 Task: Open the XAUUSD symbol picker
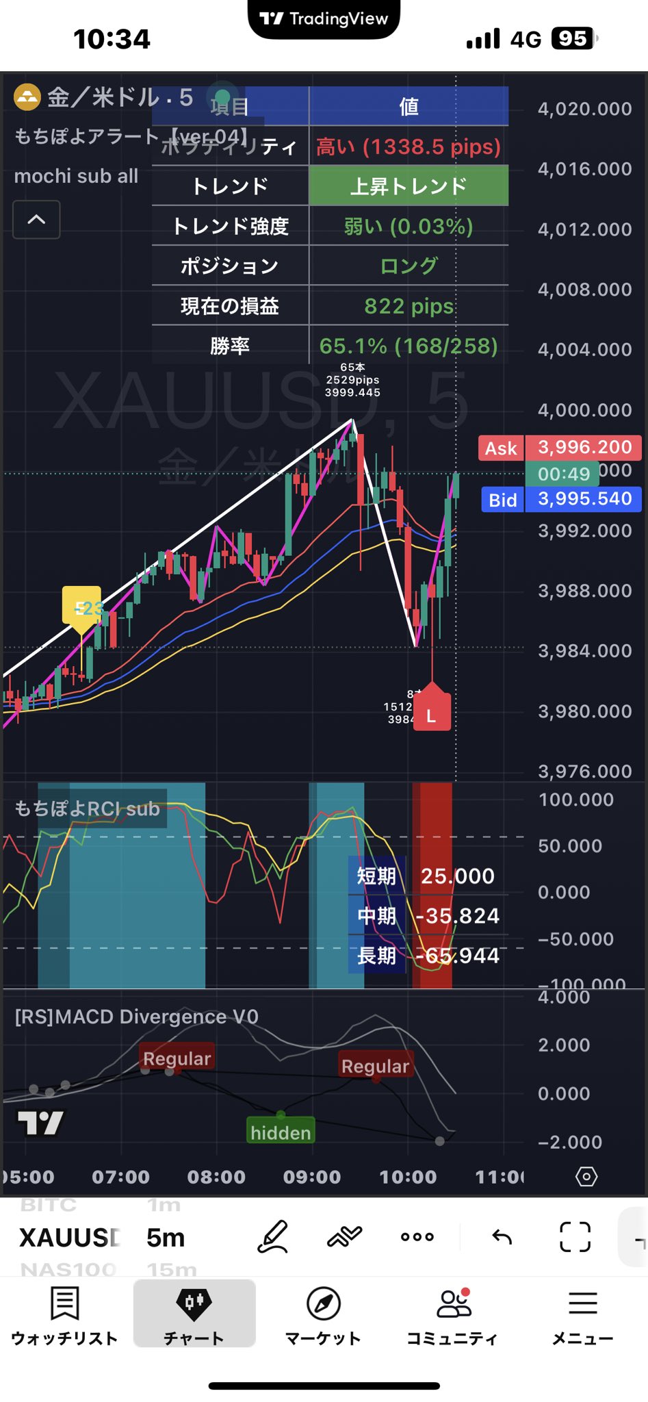click(70, 1238)
